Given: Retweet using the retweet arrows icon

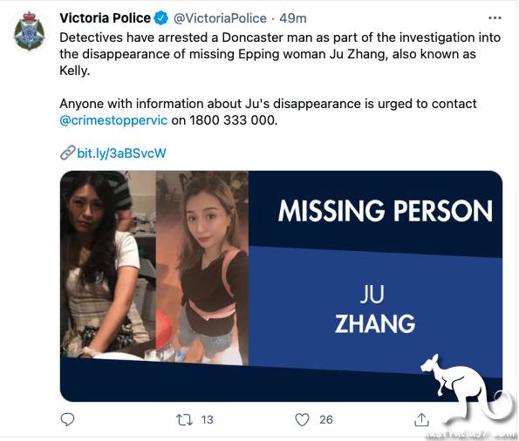Looking at the screenshot, I should click(x=184, y=419).
